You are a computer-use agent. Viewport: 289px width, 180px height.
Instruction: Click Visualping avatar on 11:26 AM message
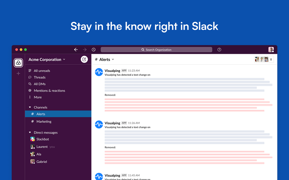point(99,124)
